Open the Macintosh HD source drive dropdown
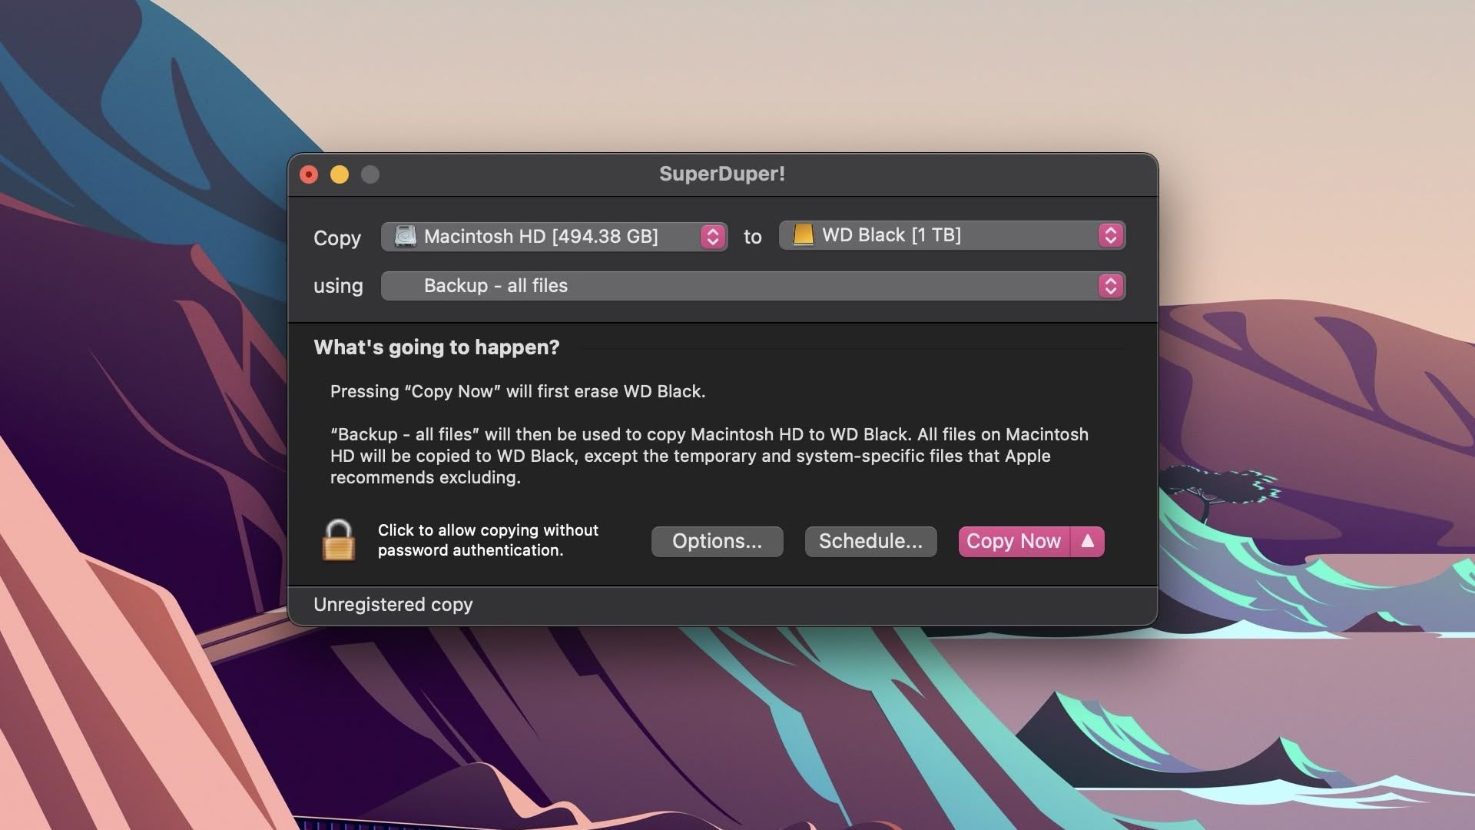The height and width of the screenshot is (830, 1475). tap(554, 236)
